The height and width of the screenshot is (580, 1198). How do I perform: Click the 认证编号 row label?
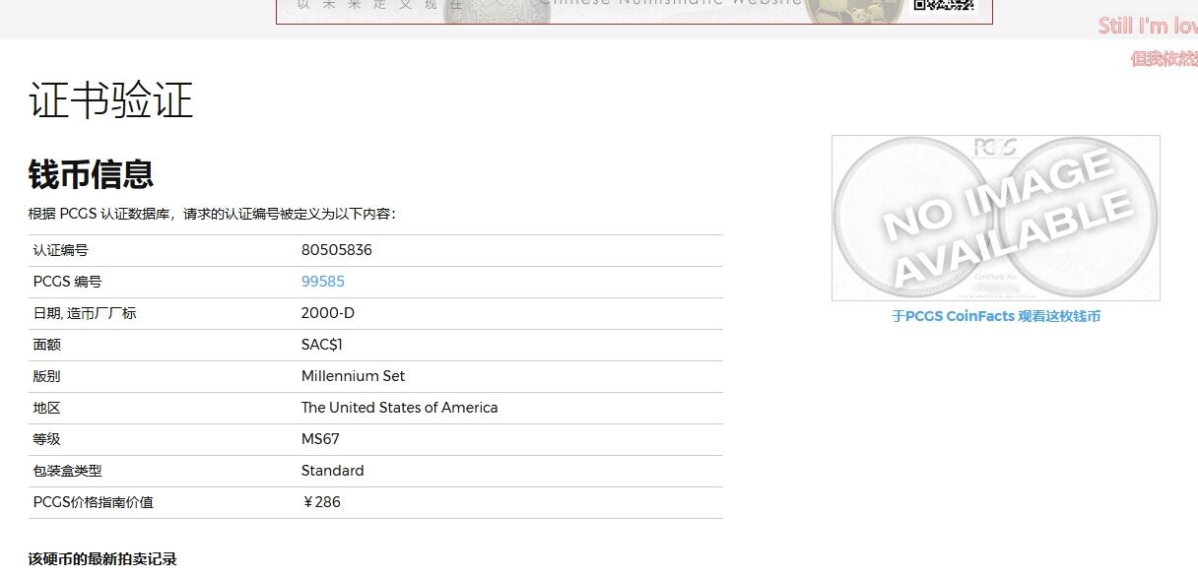[61, 250]
